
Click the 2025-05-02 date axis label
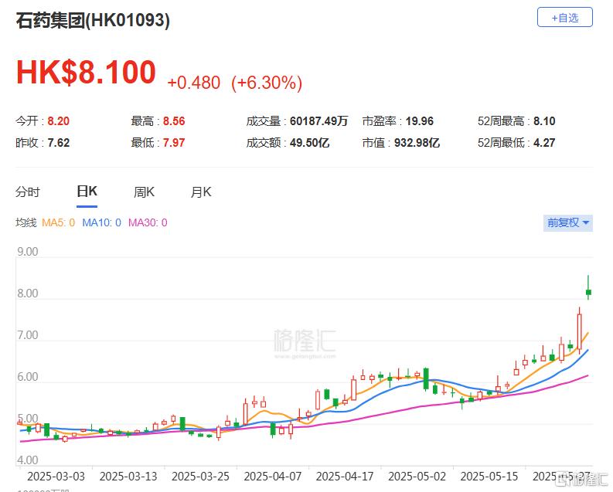coord(417,477)
